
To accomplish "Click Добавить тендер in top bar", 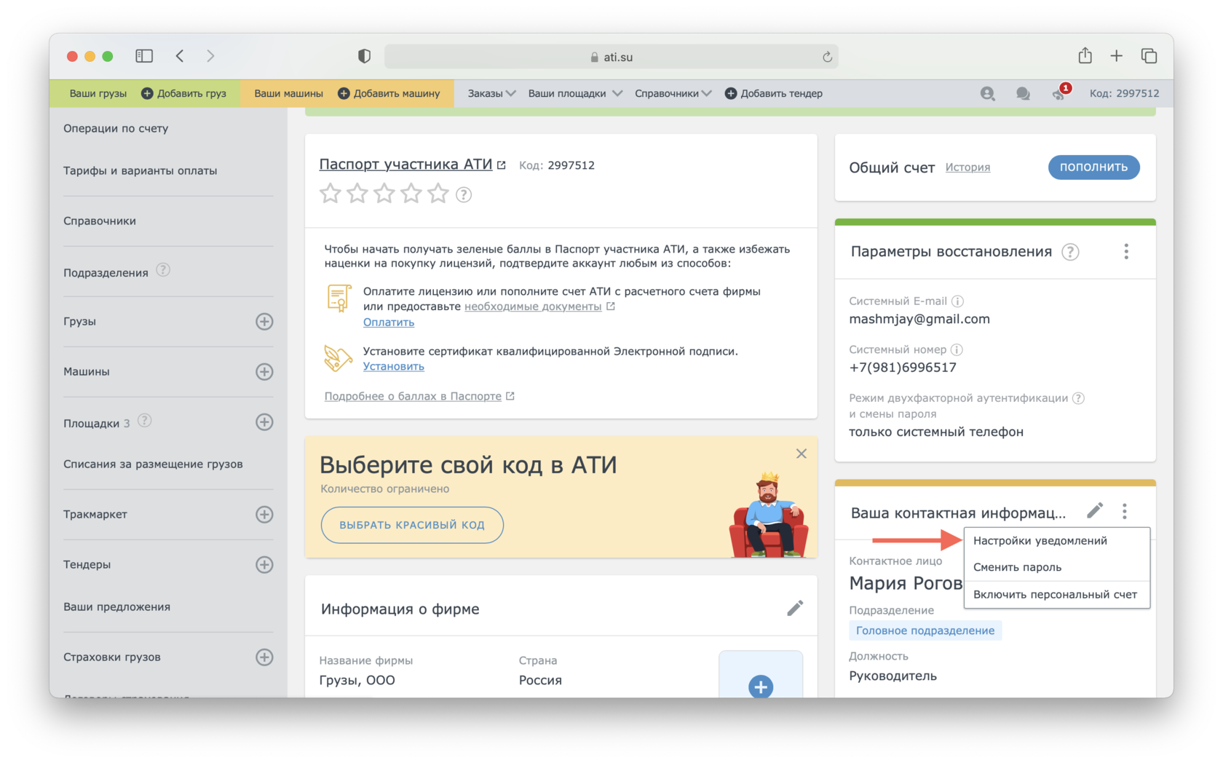I will pyautogui.click(x=773, y=93).
